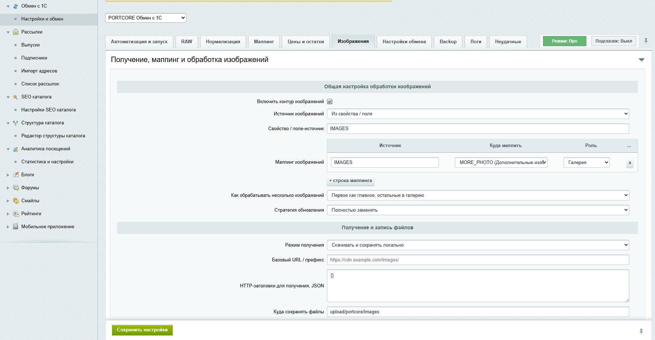Image resolution: width=655 pixels, height=340 pixels.
Task: Toggle Включить контур изображений checkbox
Action: (x=330, y=102)
